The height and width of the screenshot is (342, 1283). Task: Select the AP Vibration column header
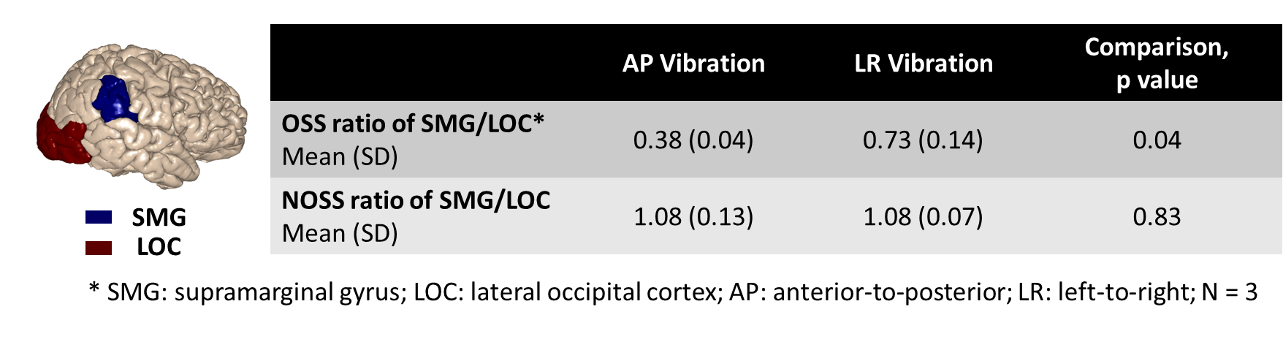693,64
